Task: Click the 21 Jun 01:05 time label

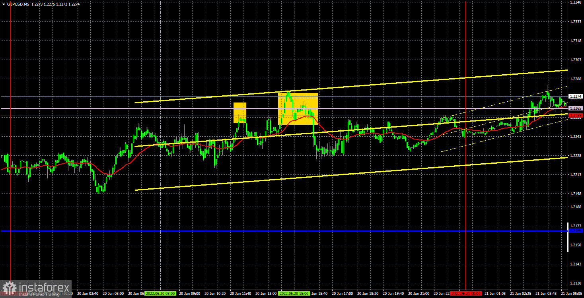Action: point(494,293)
